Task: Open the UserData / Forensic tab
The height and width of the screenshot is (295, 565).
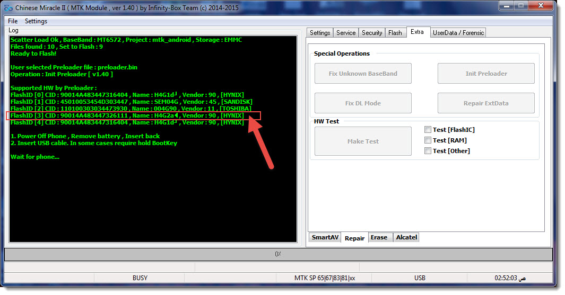Action: click(x=458, y=33)
